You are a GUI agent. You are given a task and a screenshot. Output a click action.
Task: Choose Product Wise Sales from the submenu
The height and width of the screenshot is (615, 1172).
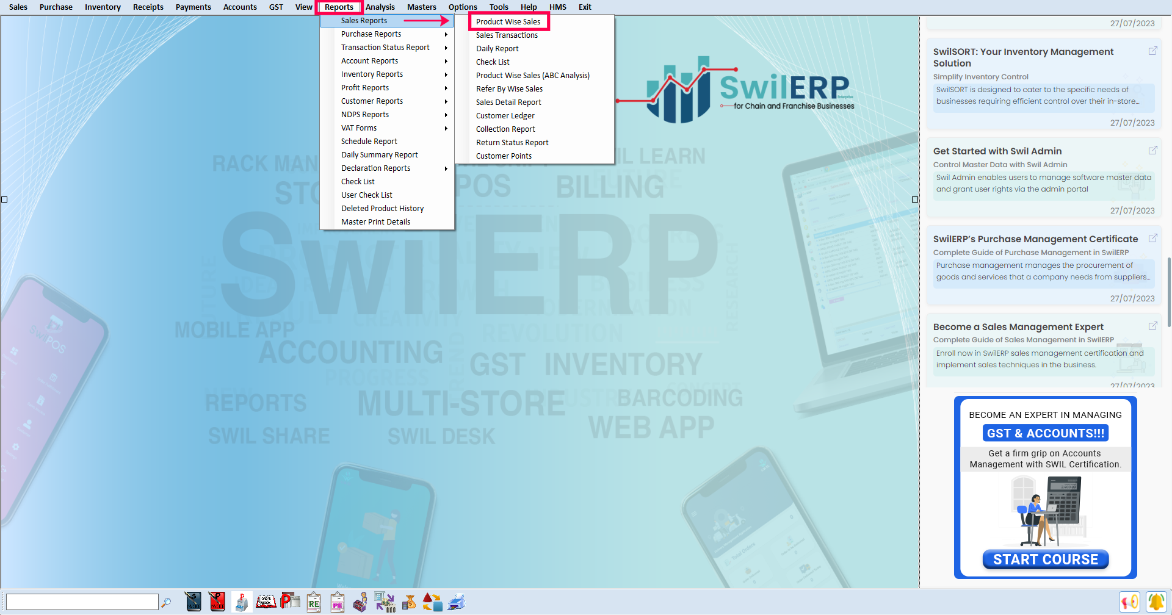tap(508, 22)
